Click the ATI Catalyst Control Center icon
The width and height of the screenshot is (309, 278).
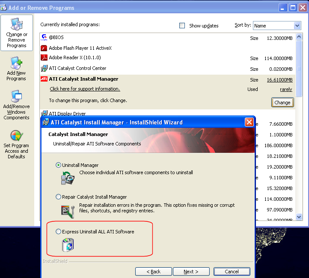[44, 68]
